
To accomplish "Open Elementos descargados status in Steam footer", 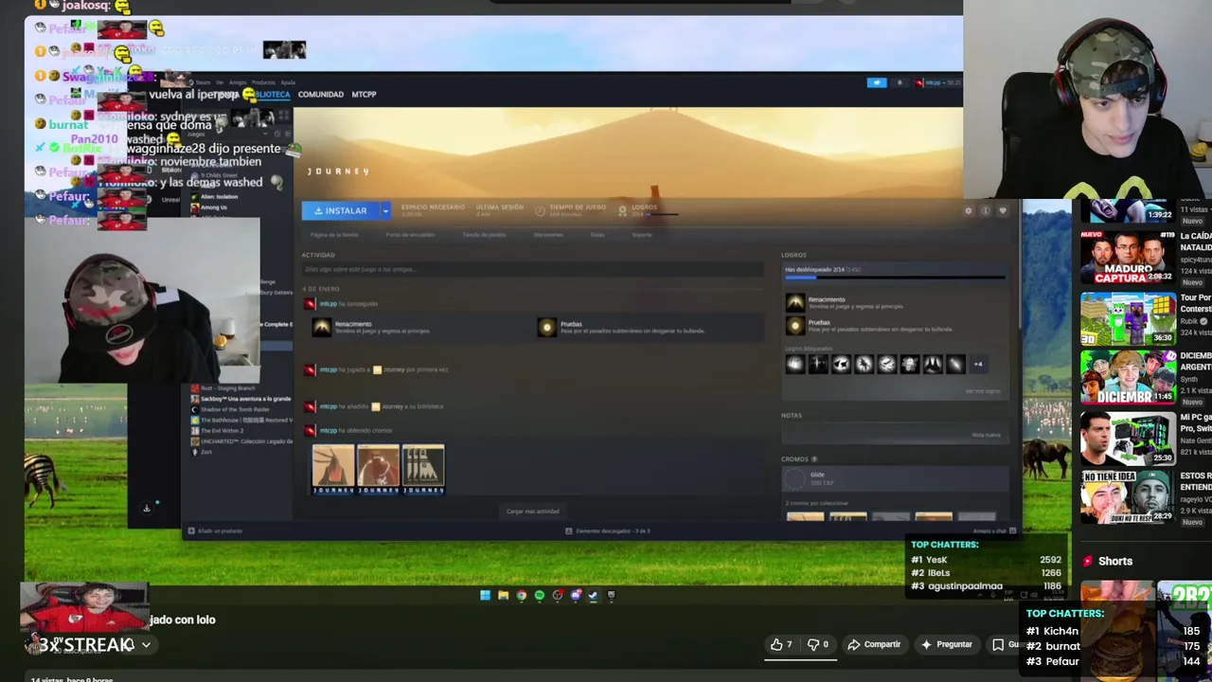I will click(607, 530).
